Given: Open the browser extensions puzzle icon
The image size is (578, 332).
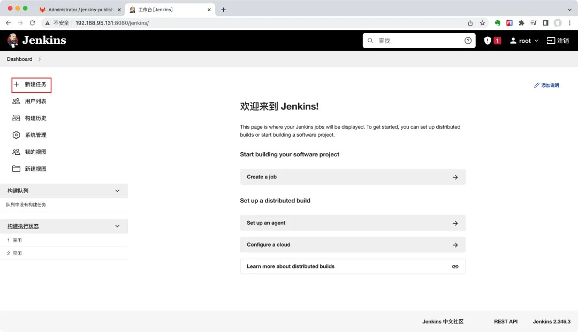Looking at the screenshot, I should (x=521, y=23).
